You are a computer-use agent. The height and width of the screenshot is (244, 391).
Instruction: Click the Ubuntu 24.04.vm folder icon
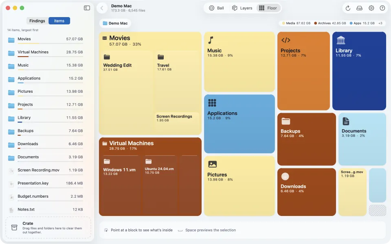[x=148, y=161]
